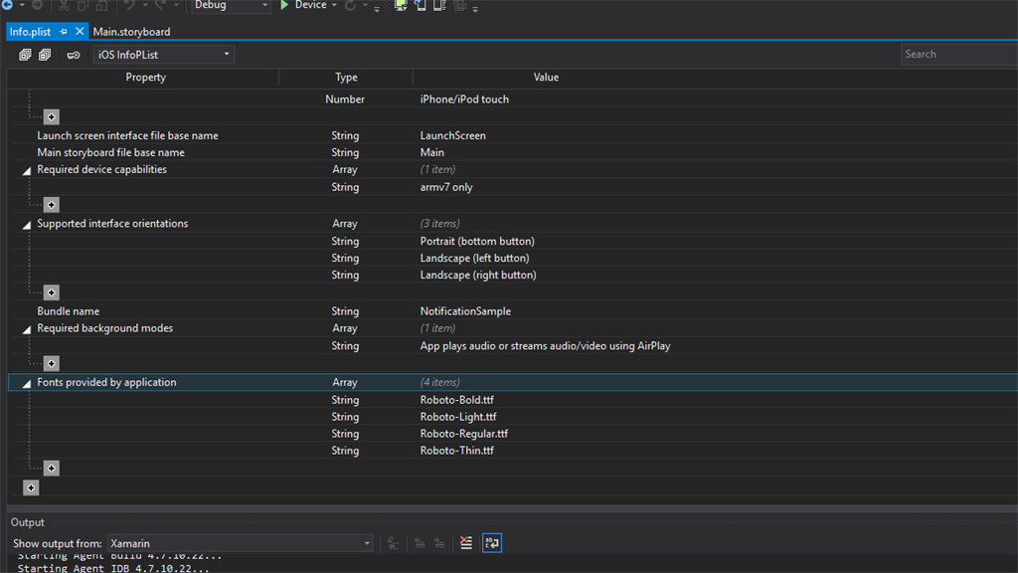Click the key icon in plist toolbar
This screenshot has height=573, width=1018.
73,55
